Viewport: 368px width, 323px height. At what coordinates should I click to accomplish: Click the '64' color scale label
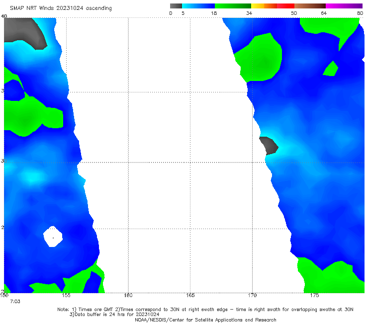[324, 13]
